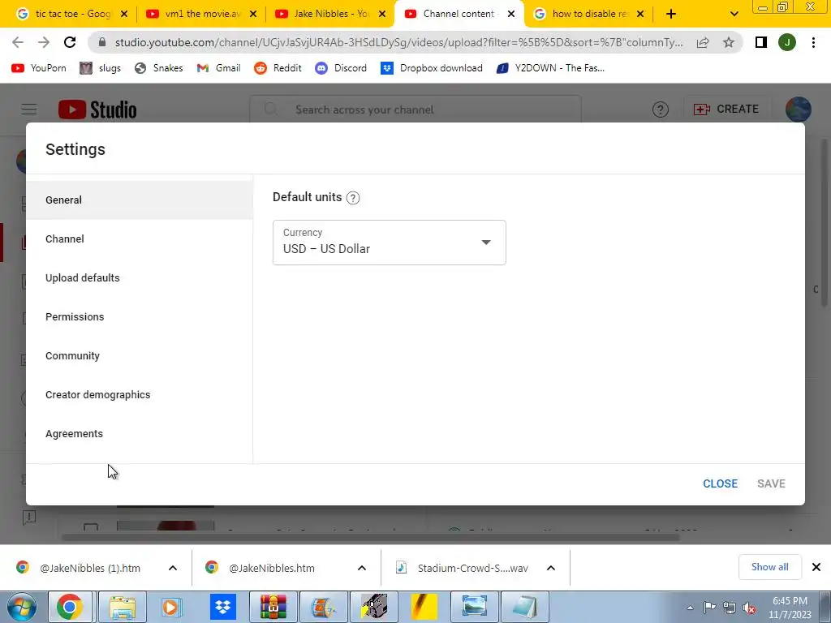Open Dropbox from the taskbar
Viewport: 831px width, 623px height.
click(222, 607)
